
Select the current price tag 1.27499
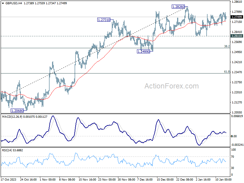coord(237,17)
